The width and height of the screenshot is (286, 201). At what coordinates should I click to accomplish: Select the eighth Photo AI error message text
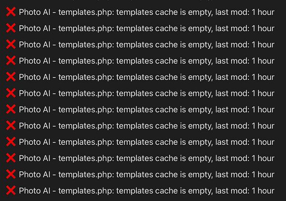point(147,126)
